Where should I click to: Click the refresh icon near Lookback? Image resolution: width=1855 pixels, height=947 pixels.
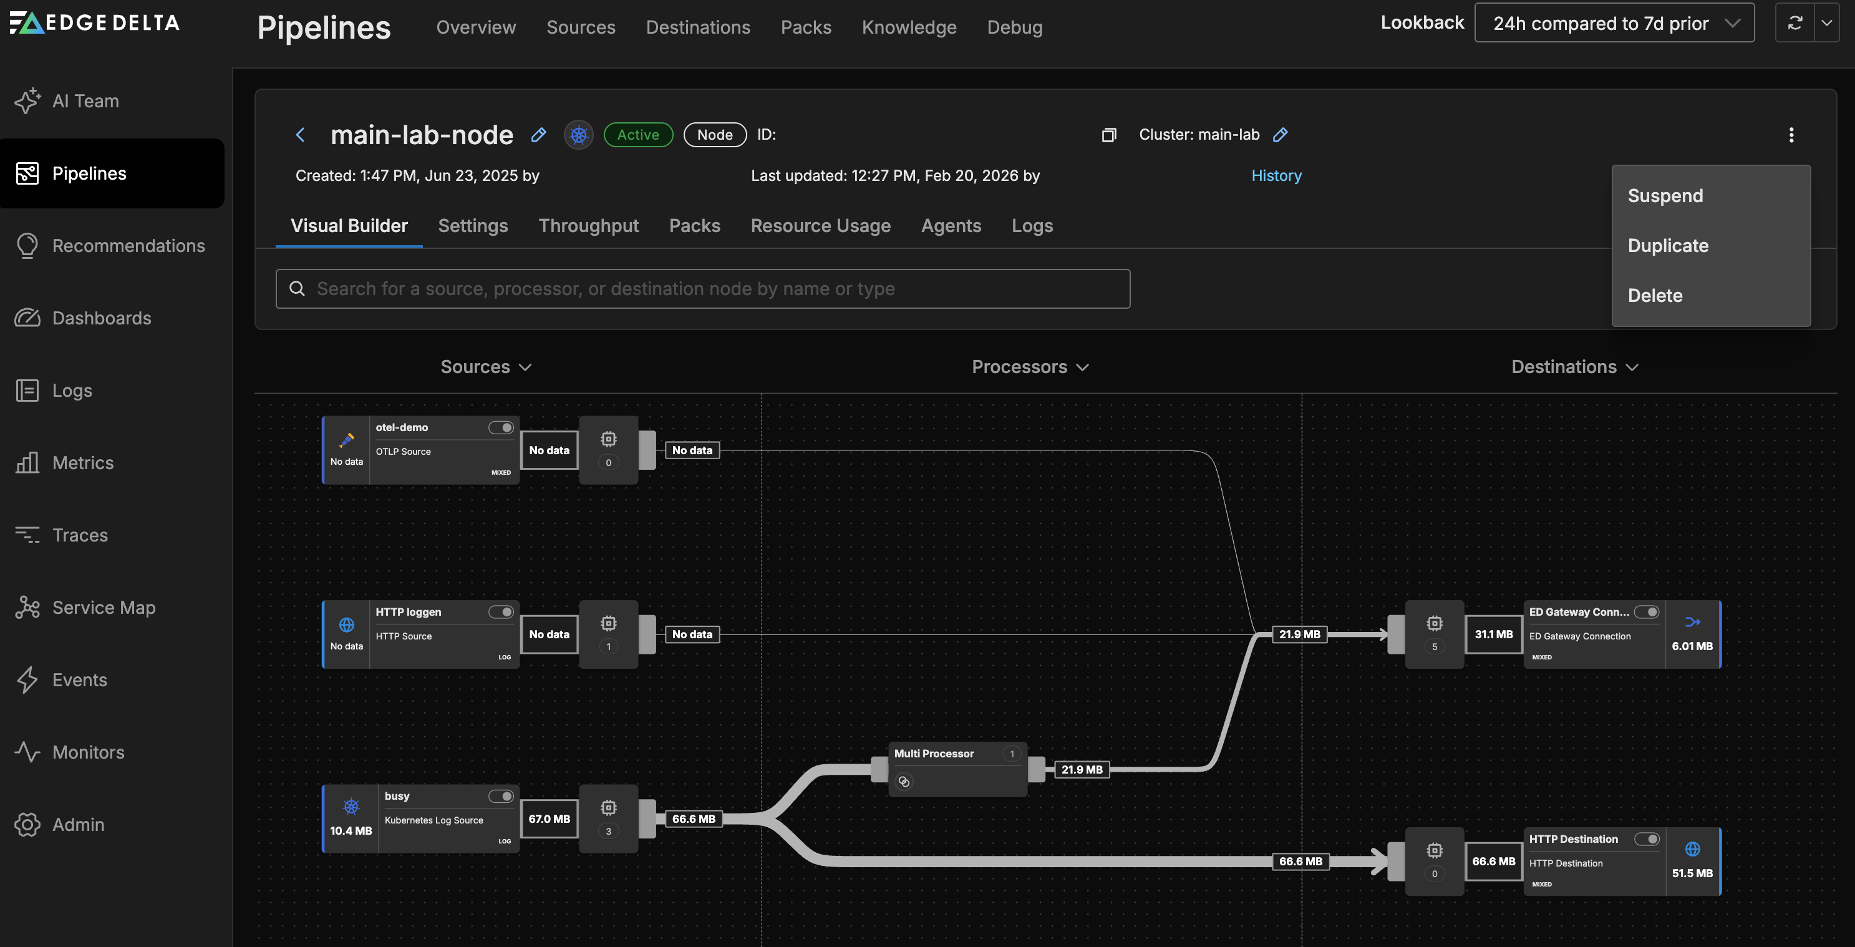coord(1794,23)
